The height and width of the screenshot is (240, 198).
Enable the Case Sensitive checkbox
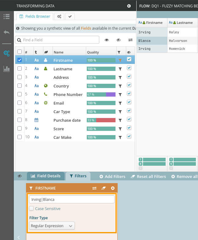[x=31, y=209]
